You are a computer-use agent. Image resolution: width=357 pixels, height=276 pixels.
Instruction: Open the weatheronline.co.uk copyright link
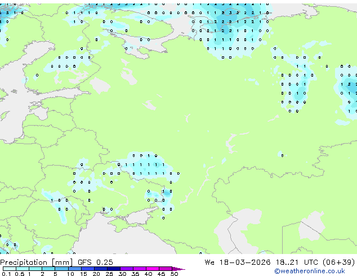[310, 271]
